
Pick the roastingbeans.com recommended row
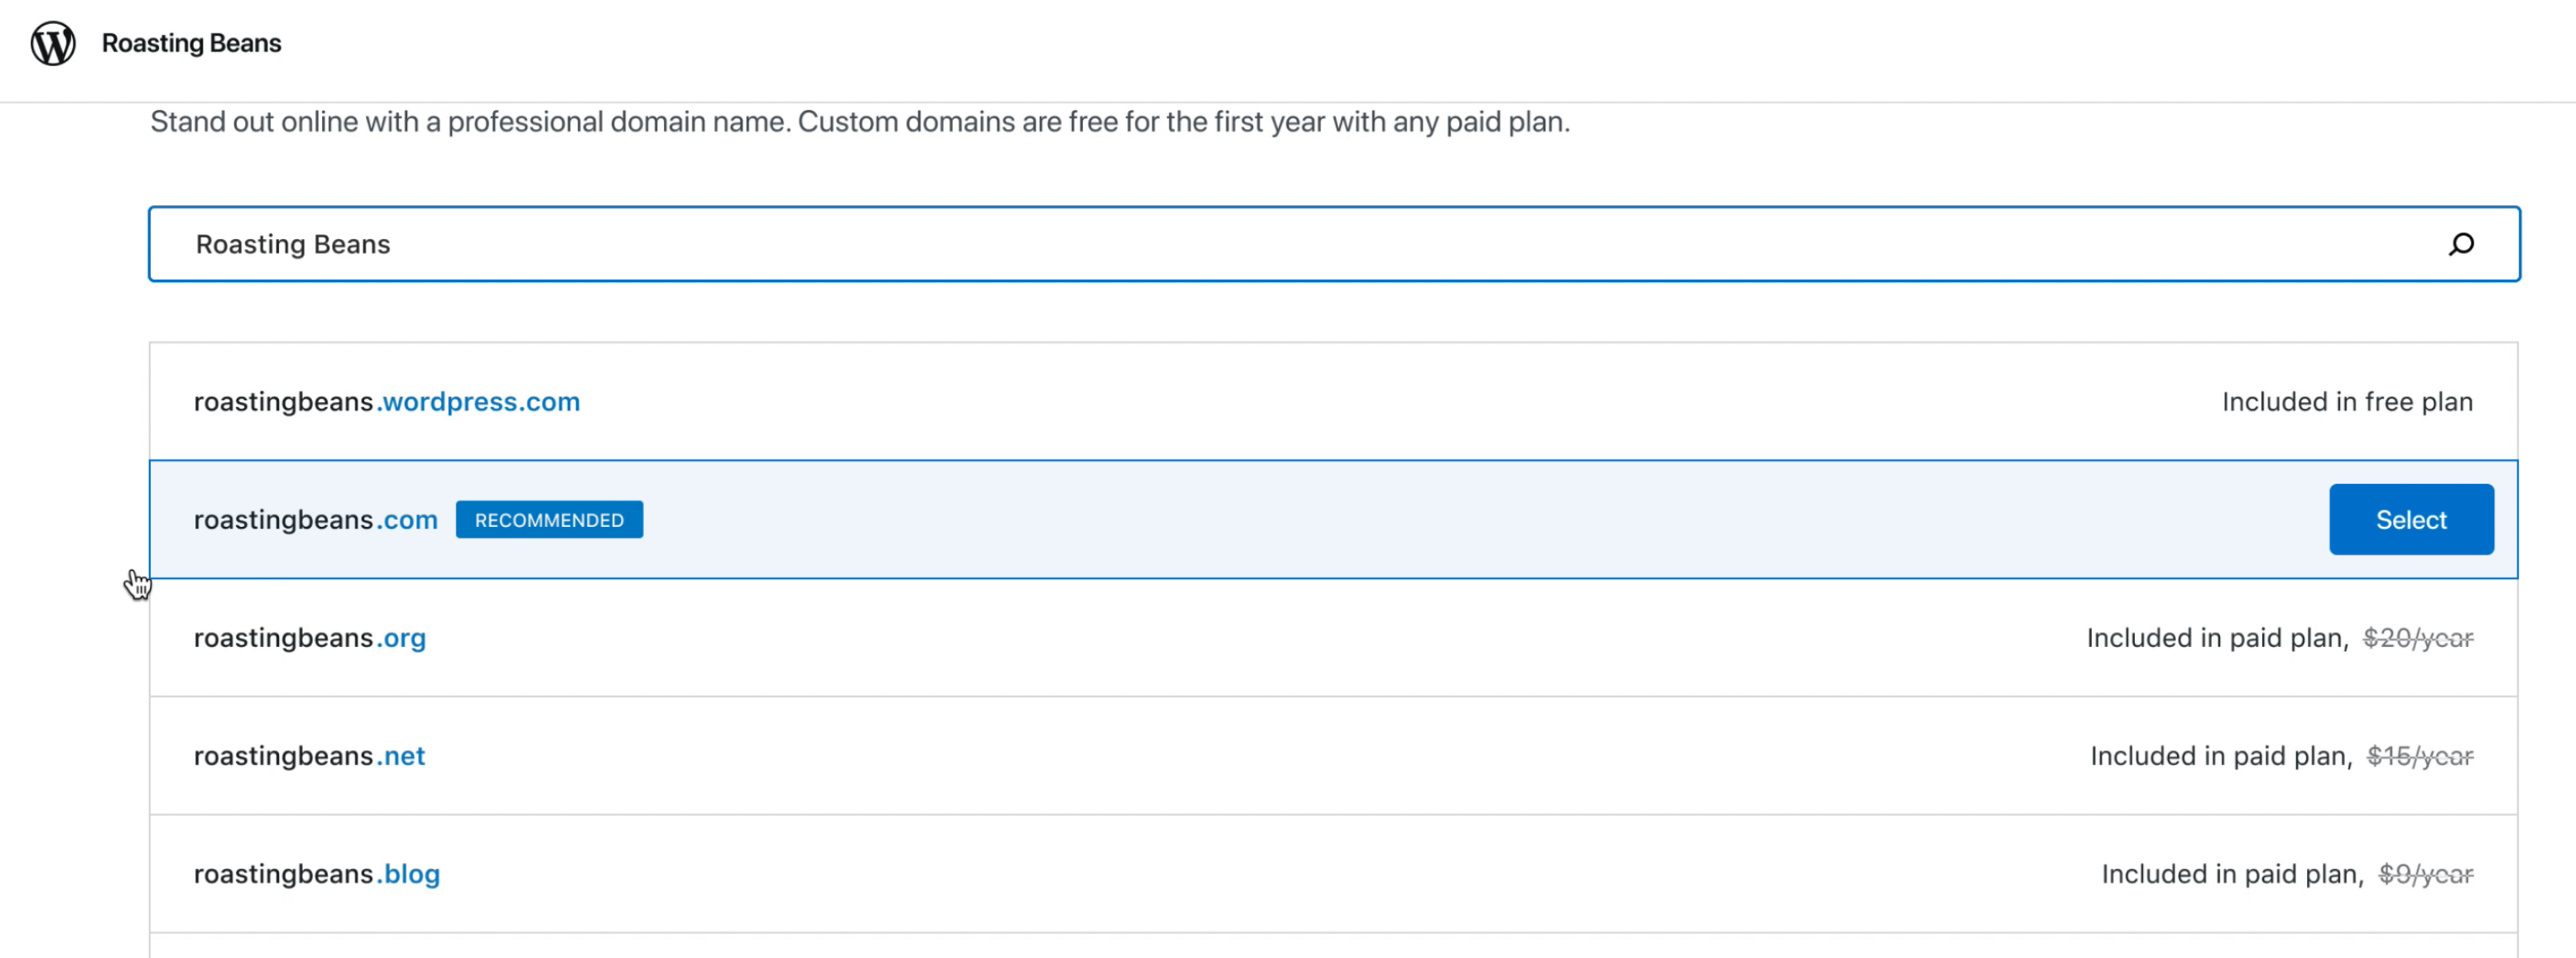1300,520
